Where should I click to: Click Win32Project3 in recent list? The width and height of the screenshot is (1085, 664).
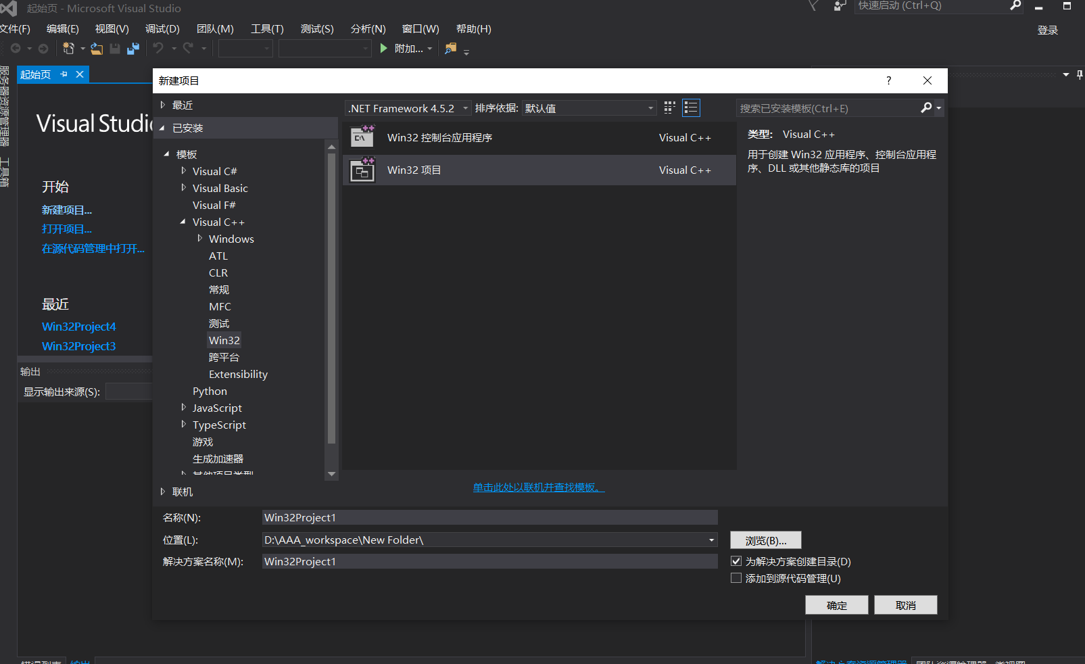coord(78,346)
